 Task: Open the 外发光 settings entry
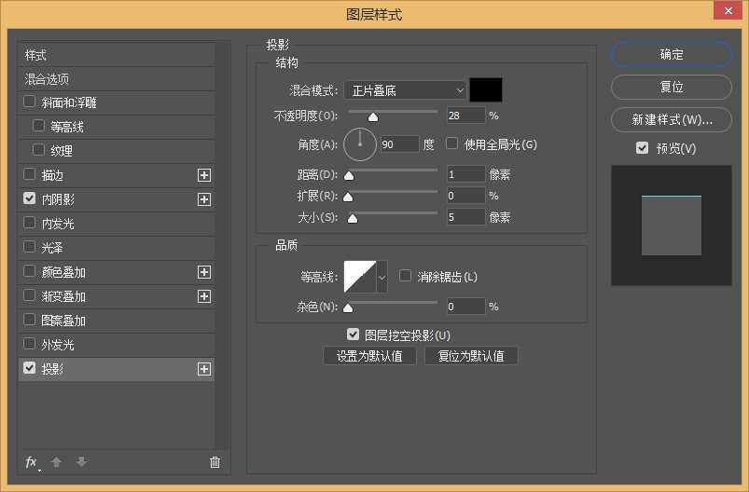click(58, 345)
